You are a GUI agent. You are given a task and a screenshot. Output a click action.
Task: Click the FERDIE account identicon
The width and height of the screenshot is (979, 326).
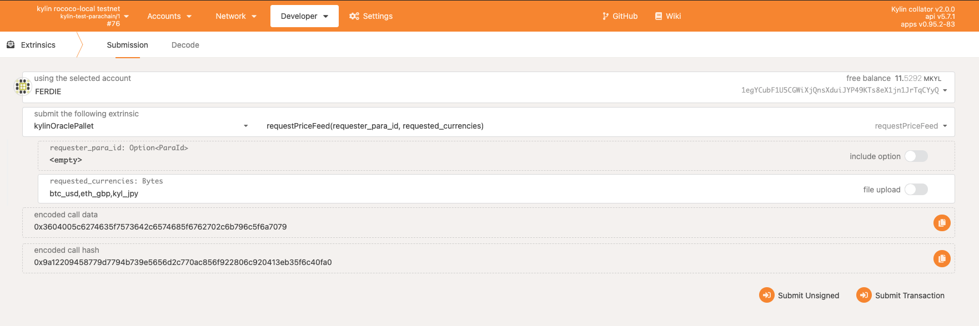coord(23,86)
